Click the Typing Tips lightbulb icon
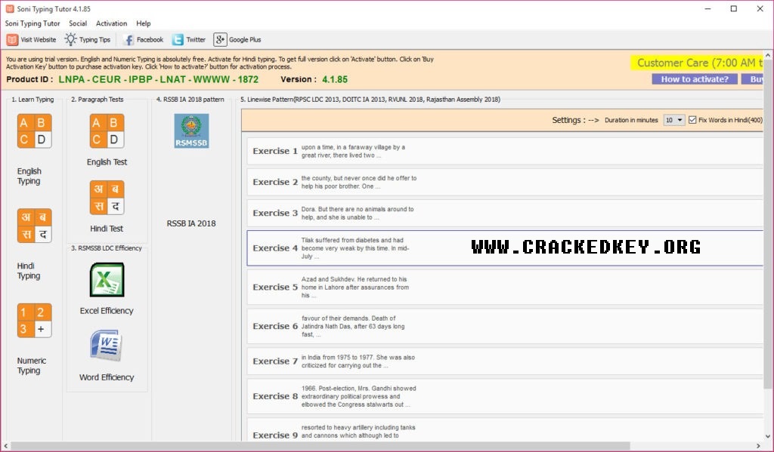The width and height of the screenshot is (774, 452). click(71, 39)
